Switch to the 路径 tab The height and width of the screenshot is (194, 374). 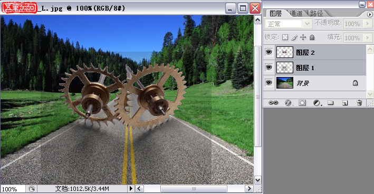(317, 13)
